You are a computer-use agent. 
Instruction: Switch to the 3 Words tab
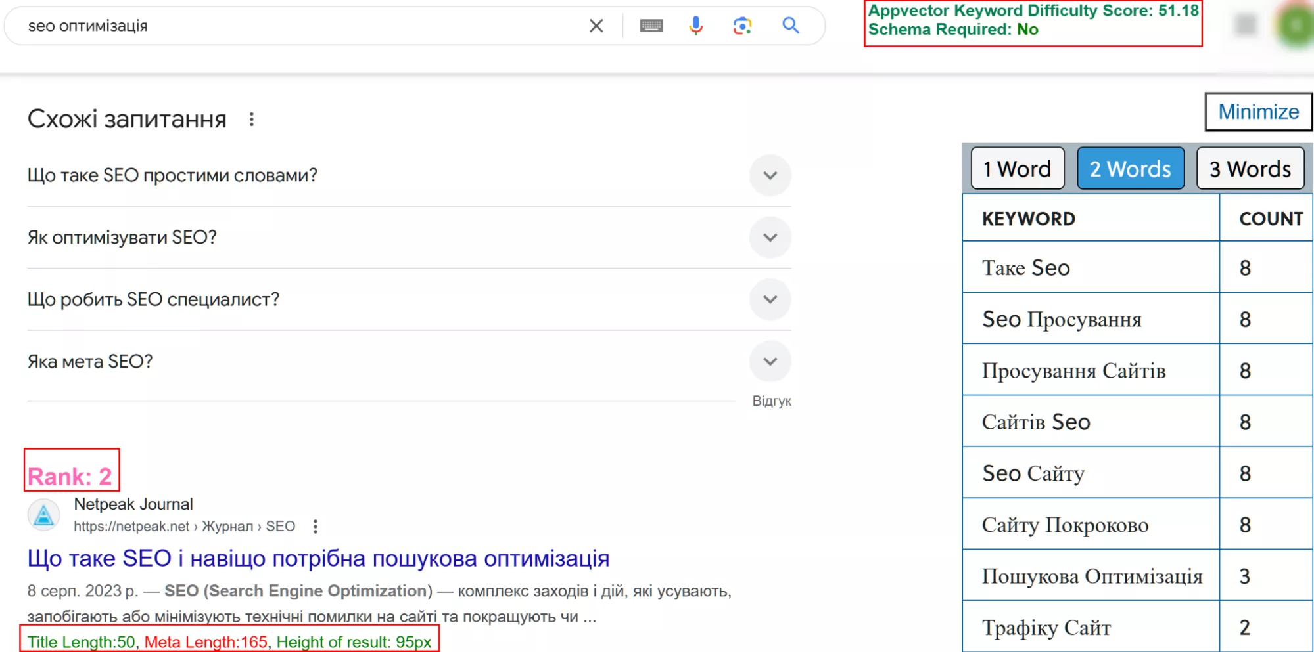pyautogui.click(x=1249, y=169)
